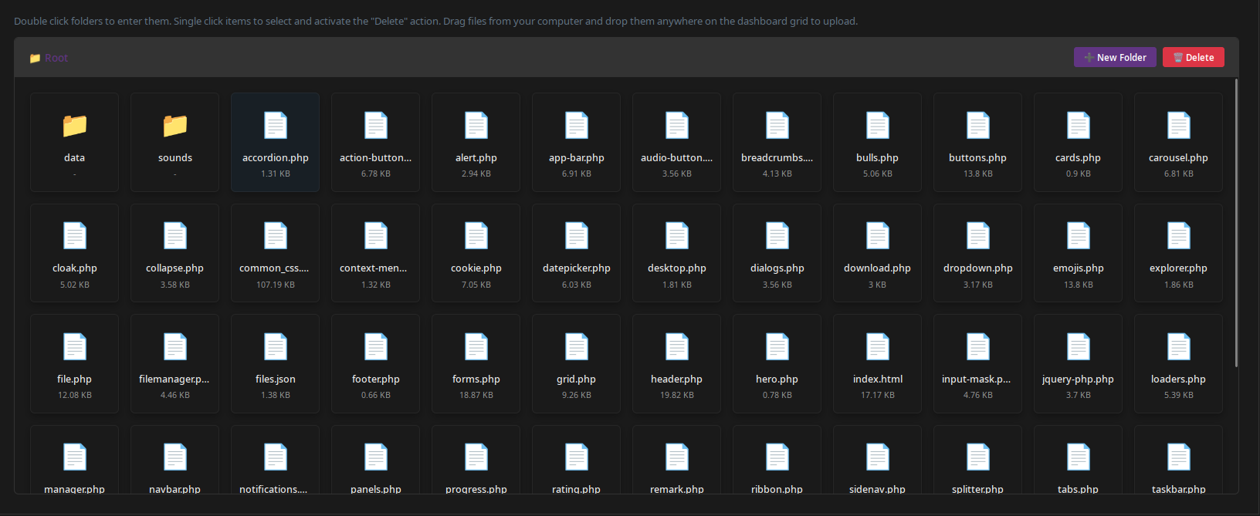Click the accordion.php file icon

[276, 126]
